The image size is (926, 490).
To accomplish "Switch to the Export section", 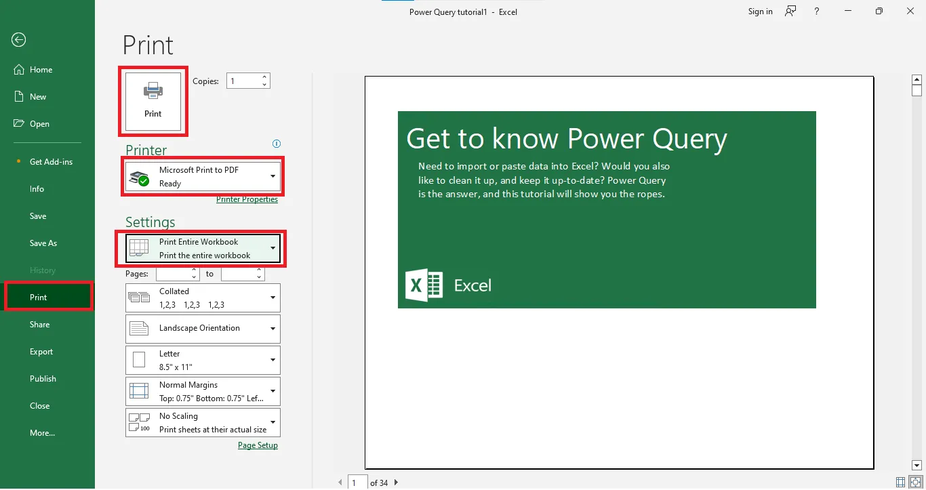I will point(41,351).
